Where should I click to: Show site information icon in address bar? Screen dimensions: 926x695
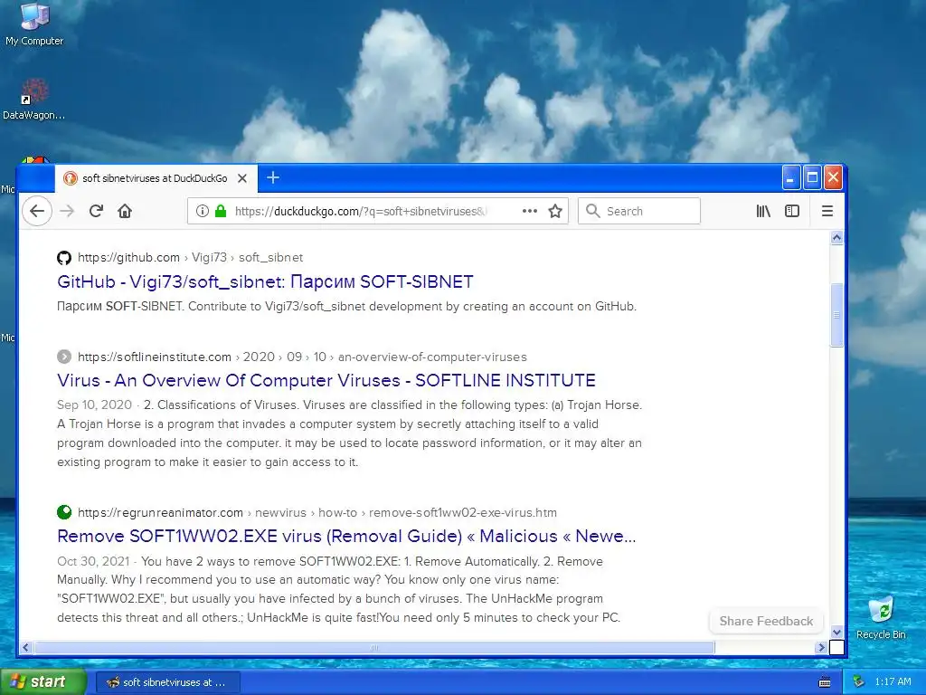tap(202, 211)
